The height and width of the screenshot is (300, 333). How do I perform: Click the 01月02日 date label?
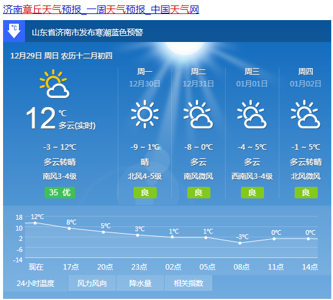point(306,84)
